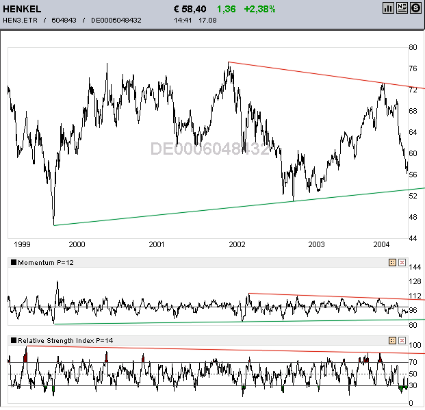Click the 70 value on RSI axis

tap(413, 362)
